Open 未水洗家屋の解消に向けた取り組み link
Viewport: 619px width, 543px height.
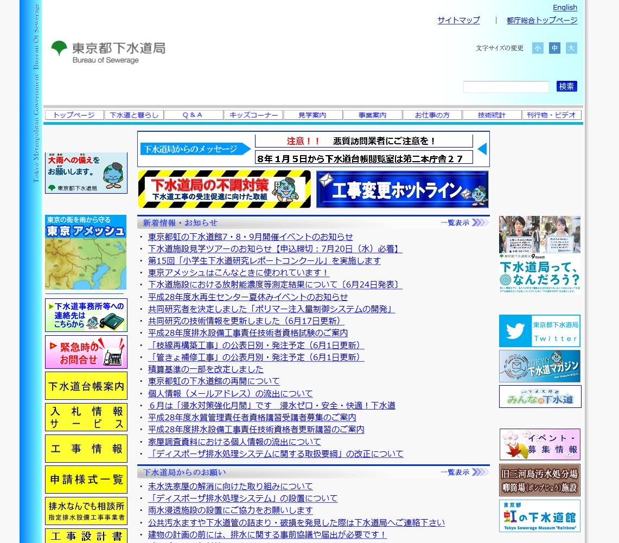(230, 486)
